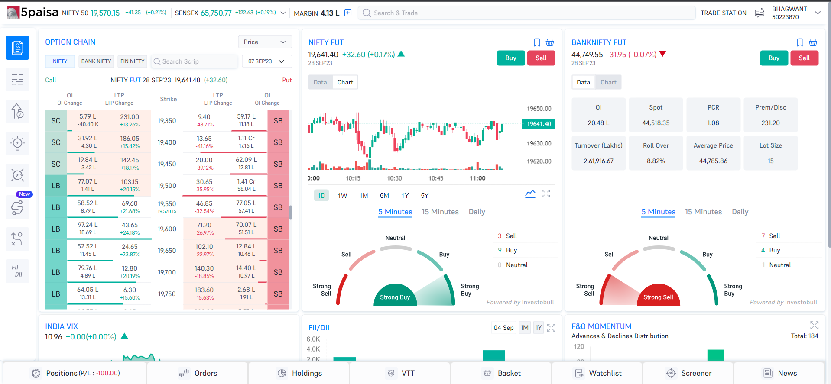The width and height of the screenshot is (831, 384).
Task: Switch the NIFTY FUT view to Data
Action: tap(320, 82)
